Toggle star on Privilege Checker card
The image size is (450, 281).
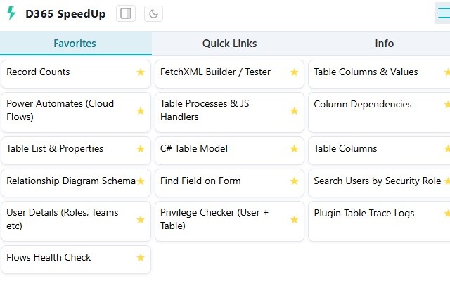294,220
